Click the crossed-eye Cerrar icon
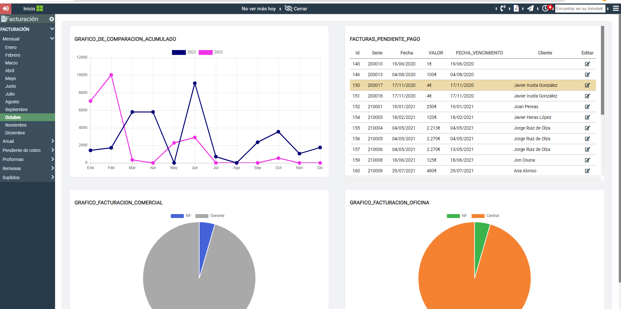621x309 pixels. click(288, 8)
